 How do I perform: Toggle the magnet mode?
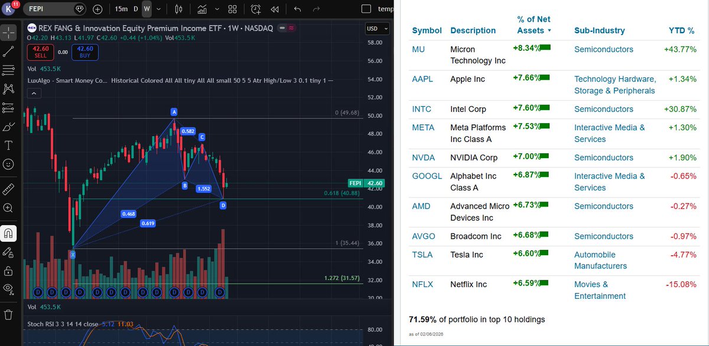coord(8,233)
